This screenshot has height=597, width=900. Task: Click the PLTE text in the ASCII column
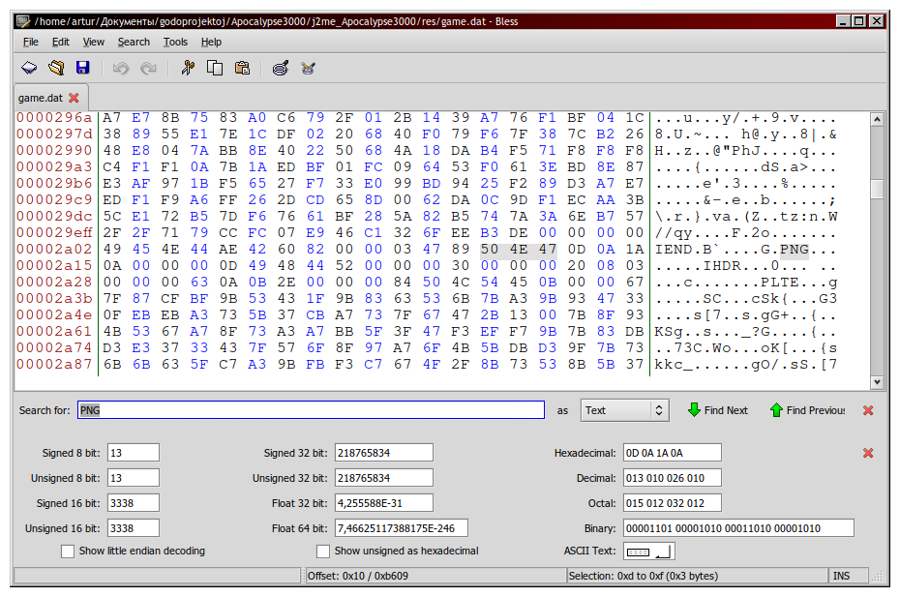(779, 283)
